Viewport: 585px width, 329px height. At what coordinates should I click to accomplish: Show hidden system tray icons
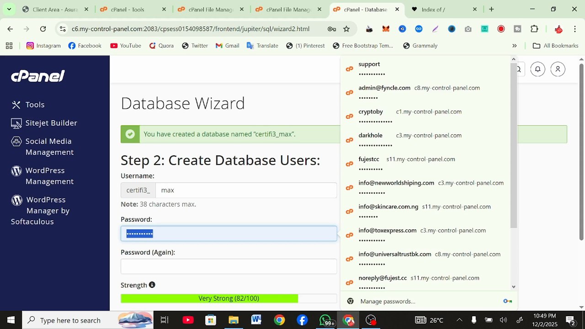459,320
